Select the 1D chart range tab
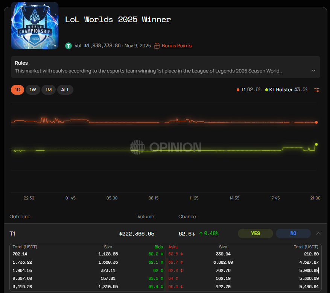Viewport: 330px width, 293px height. (x=17, y=90)
